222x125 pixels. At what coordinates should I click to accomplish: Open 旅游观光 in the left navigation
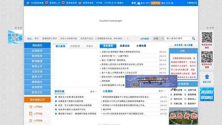click(37, 82)
